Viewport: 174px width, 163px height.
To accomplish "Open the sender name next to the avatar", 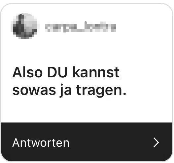I will [81, 27].
